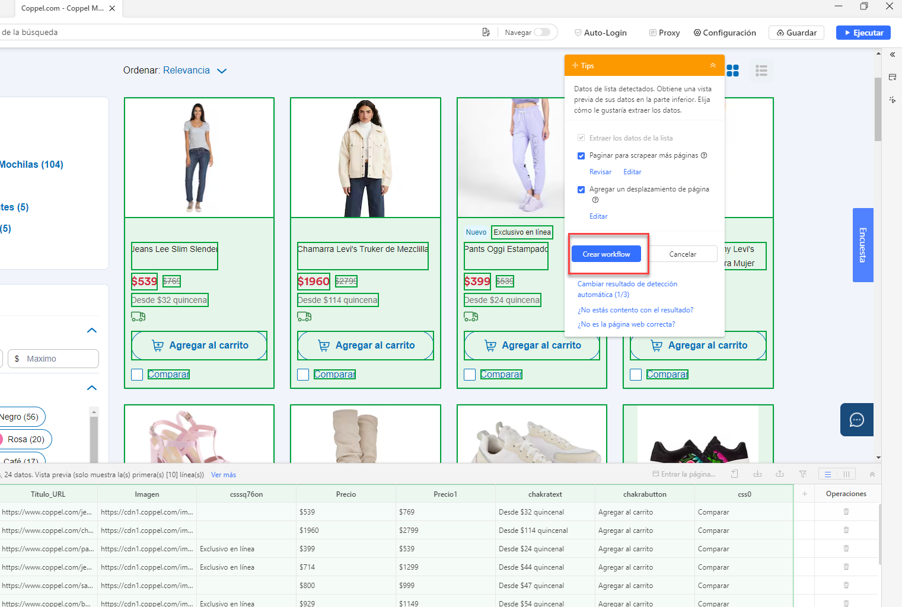Click the pagination help question-mark icon
This screenshot has width=902, height=607.
704,155
